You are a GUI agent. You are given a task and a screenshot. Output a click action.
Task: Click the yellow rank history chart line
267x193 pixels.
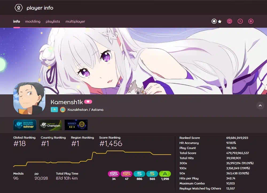[x=92, y=158]
